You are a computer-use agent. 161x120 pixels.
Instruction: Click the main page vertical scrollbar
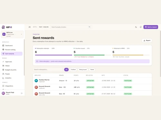point(160,54)
